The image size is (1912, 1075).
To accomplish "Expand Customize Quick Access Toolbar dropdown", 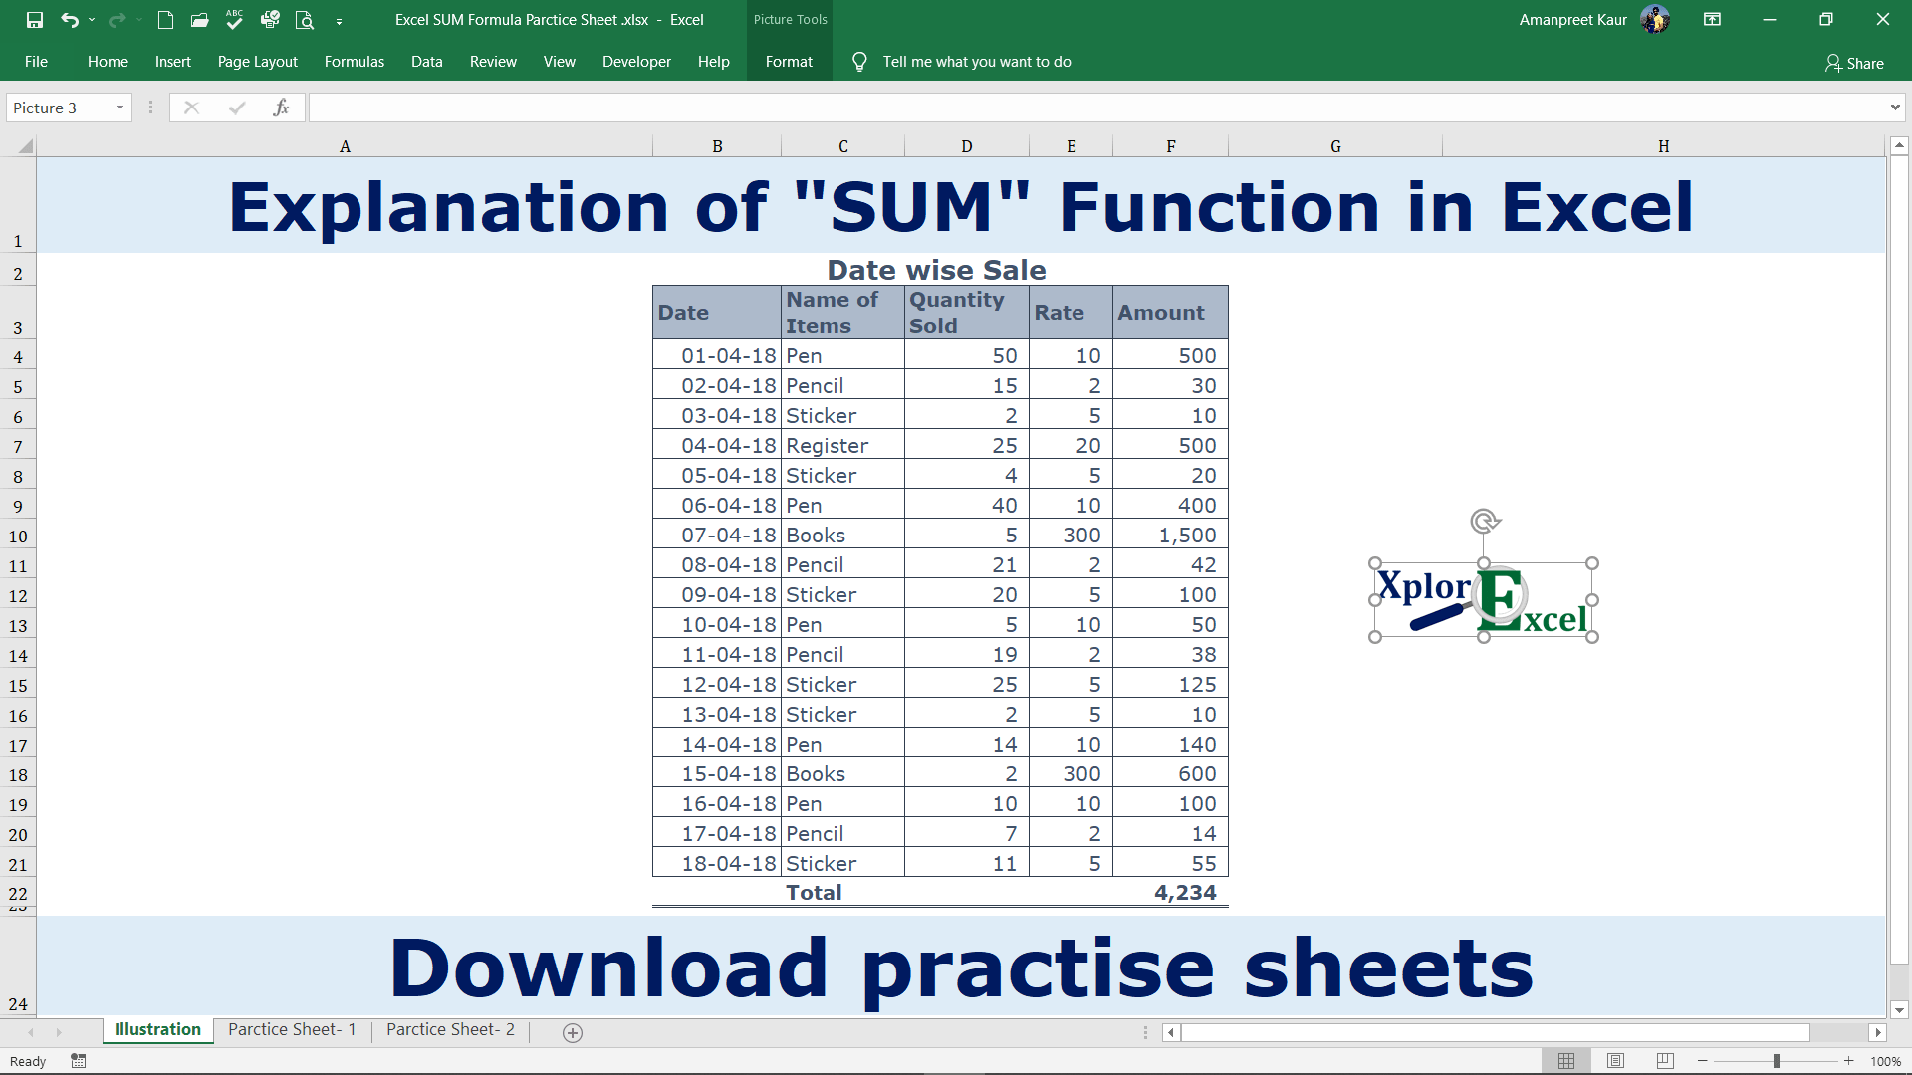I will pos(339,21).
